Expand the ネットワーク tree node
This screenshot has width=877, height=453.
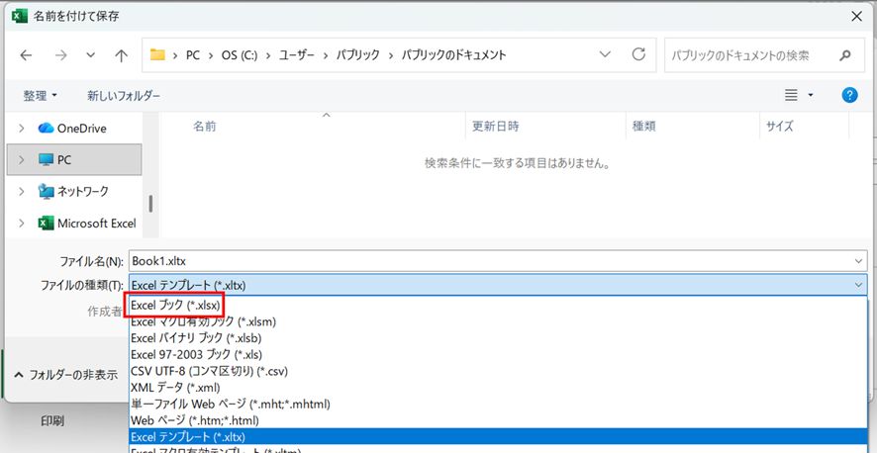point(21,191)
